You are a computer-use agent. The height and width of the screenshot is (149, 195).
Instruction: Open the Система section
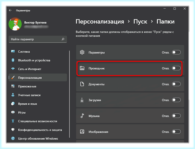coord(38,52)
